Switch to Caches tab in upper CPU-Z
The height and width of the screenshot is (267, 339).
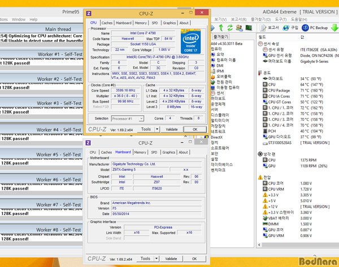pyautogui.click(x=107, y=23)
